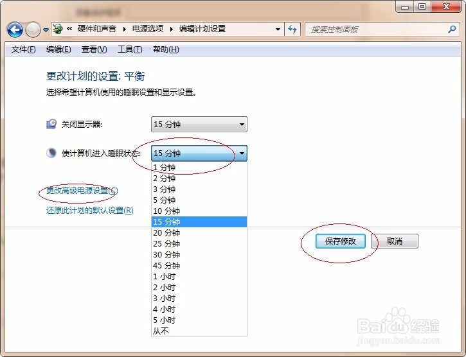Open the recent pages dropdown arrow
Viewport: 466px width, 357px height.
point(46,30)
